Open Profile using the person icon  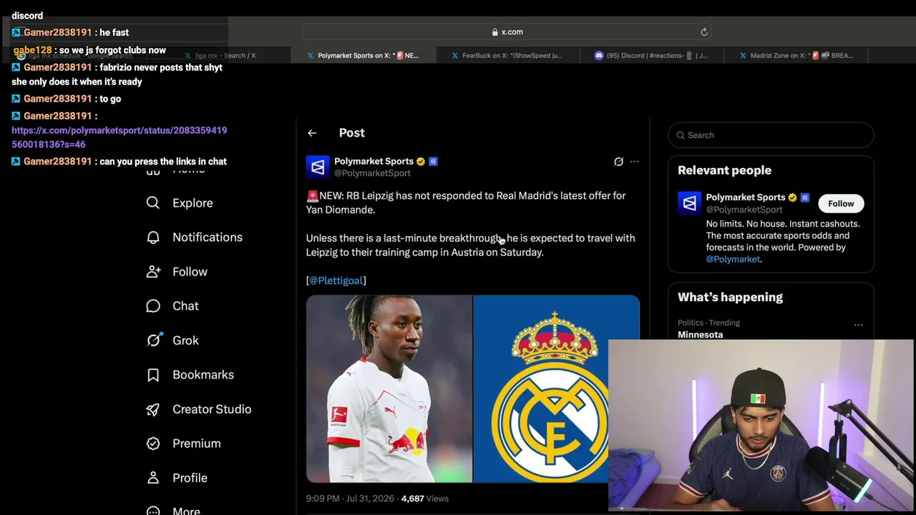153,478
